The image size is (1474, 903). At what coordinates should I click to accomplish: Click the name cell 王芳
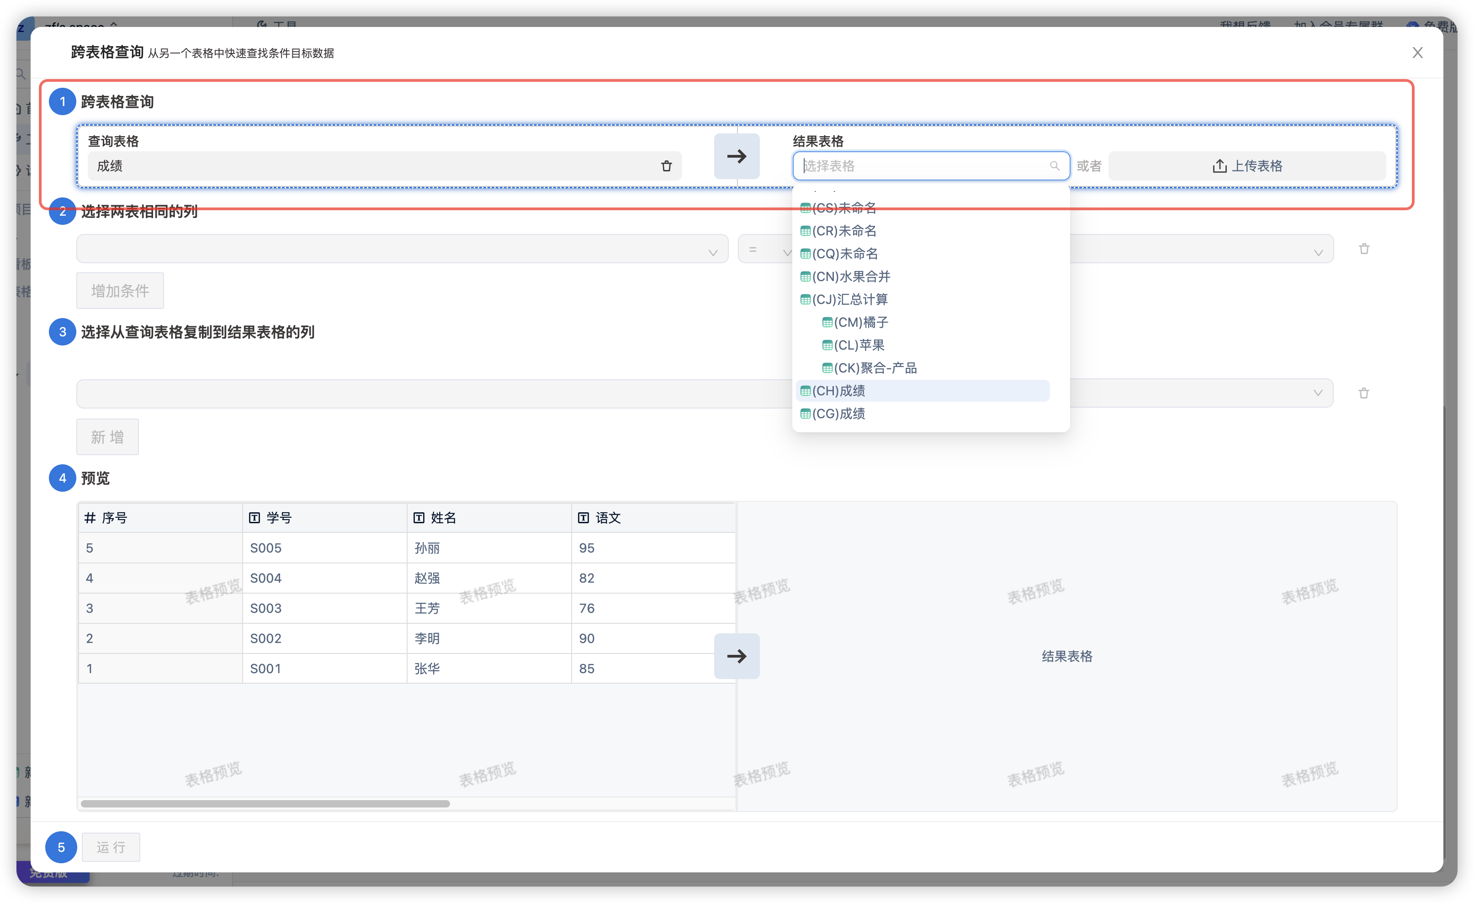pyautogui.click(x=489, y=608)
